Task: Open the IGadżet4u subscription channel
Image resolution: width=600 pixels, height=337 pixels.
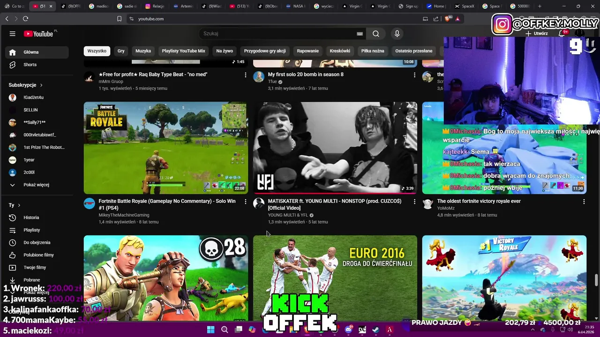Action: point(37,97)
